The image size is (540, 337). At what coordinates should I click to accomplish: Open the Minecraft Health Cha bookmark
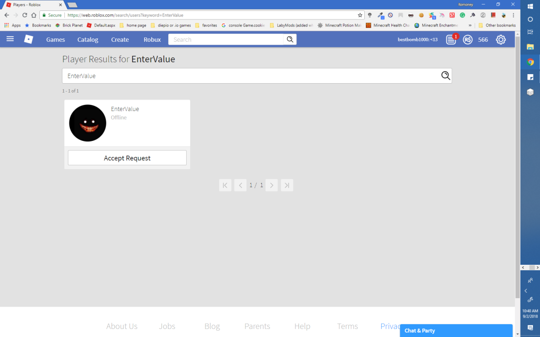[388, 25]
